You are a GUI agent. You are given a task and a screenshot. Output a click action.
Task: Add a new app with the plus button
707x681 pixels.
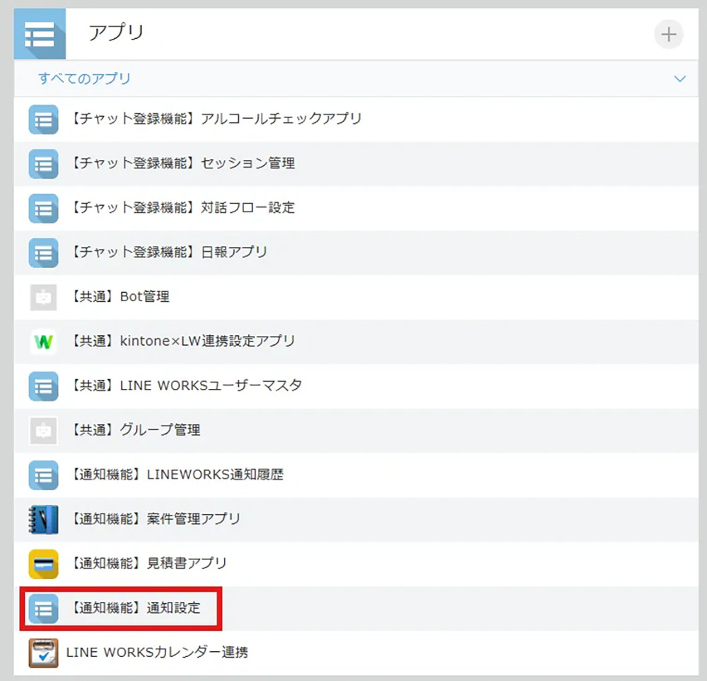pos(668,34)
